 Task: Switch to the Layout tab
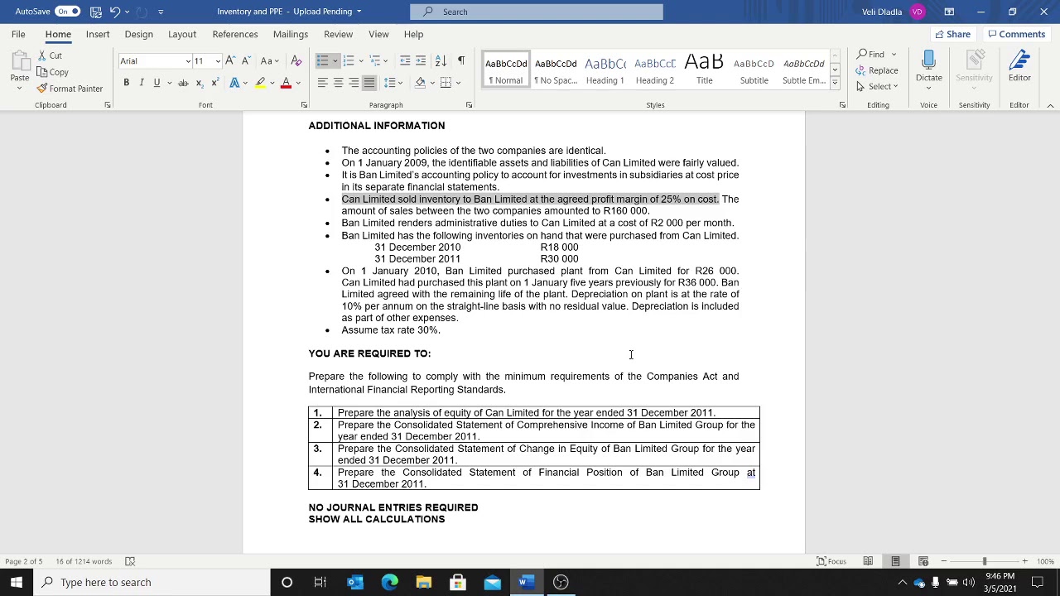coord(182,34)
